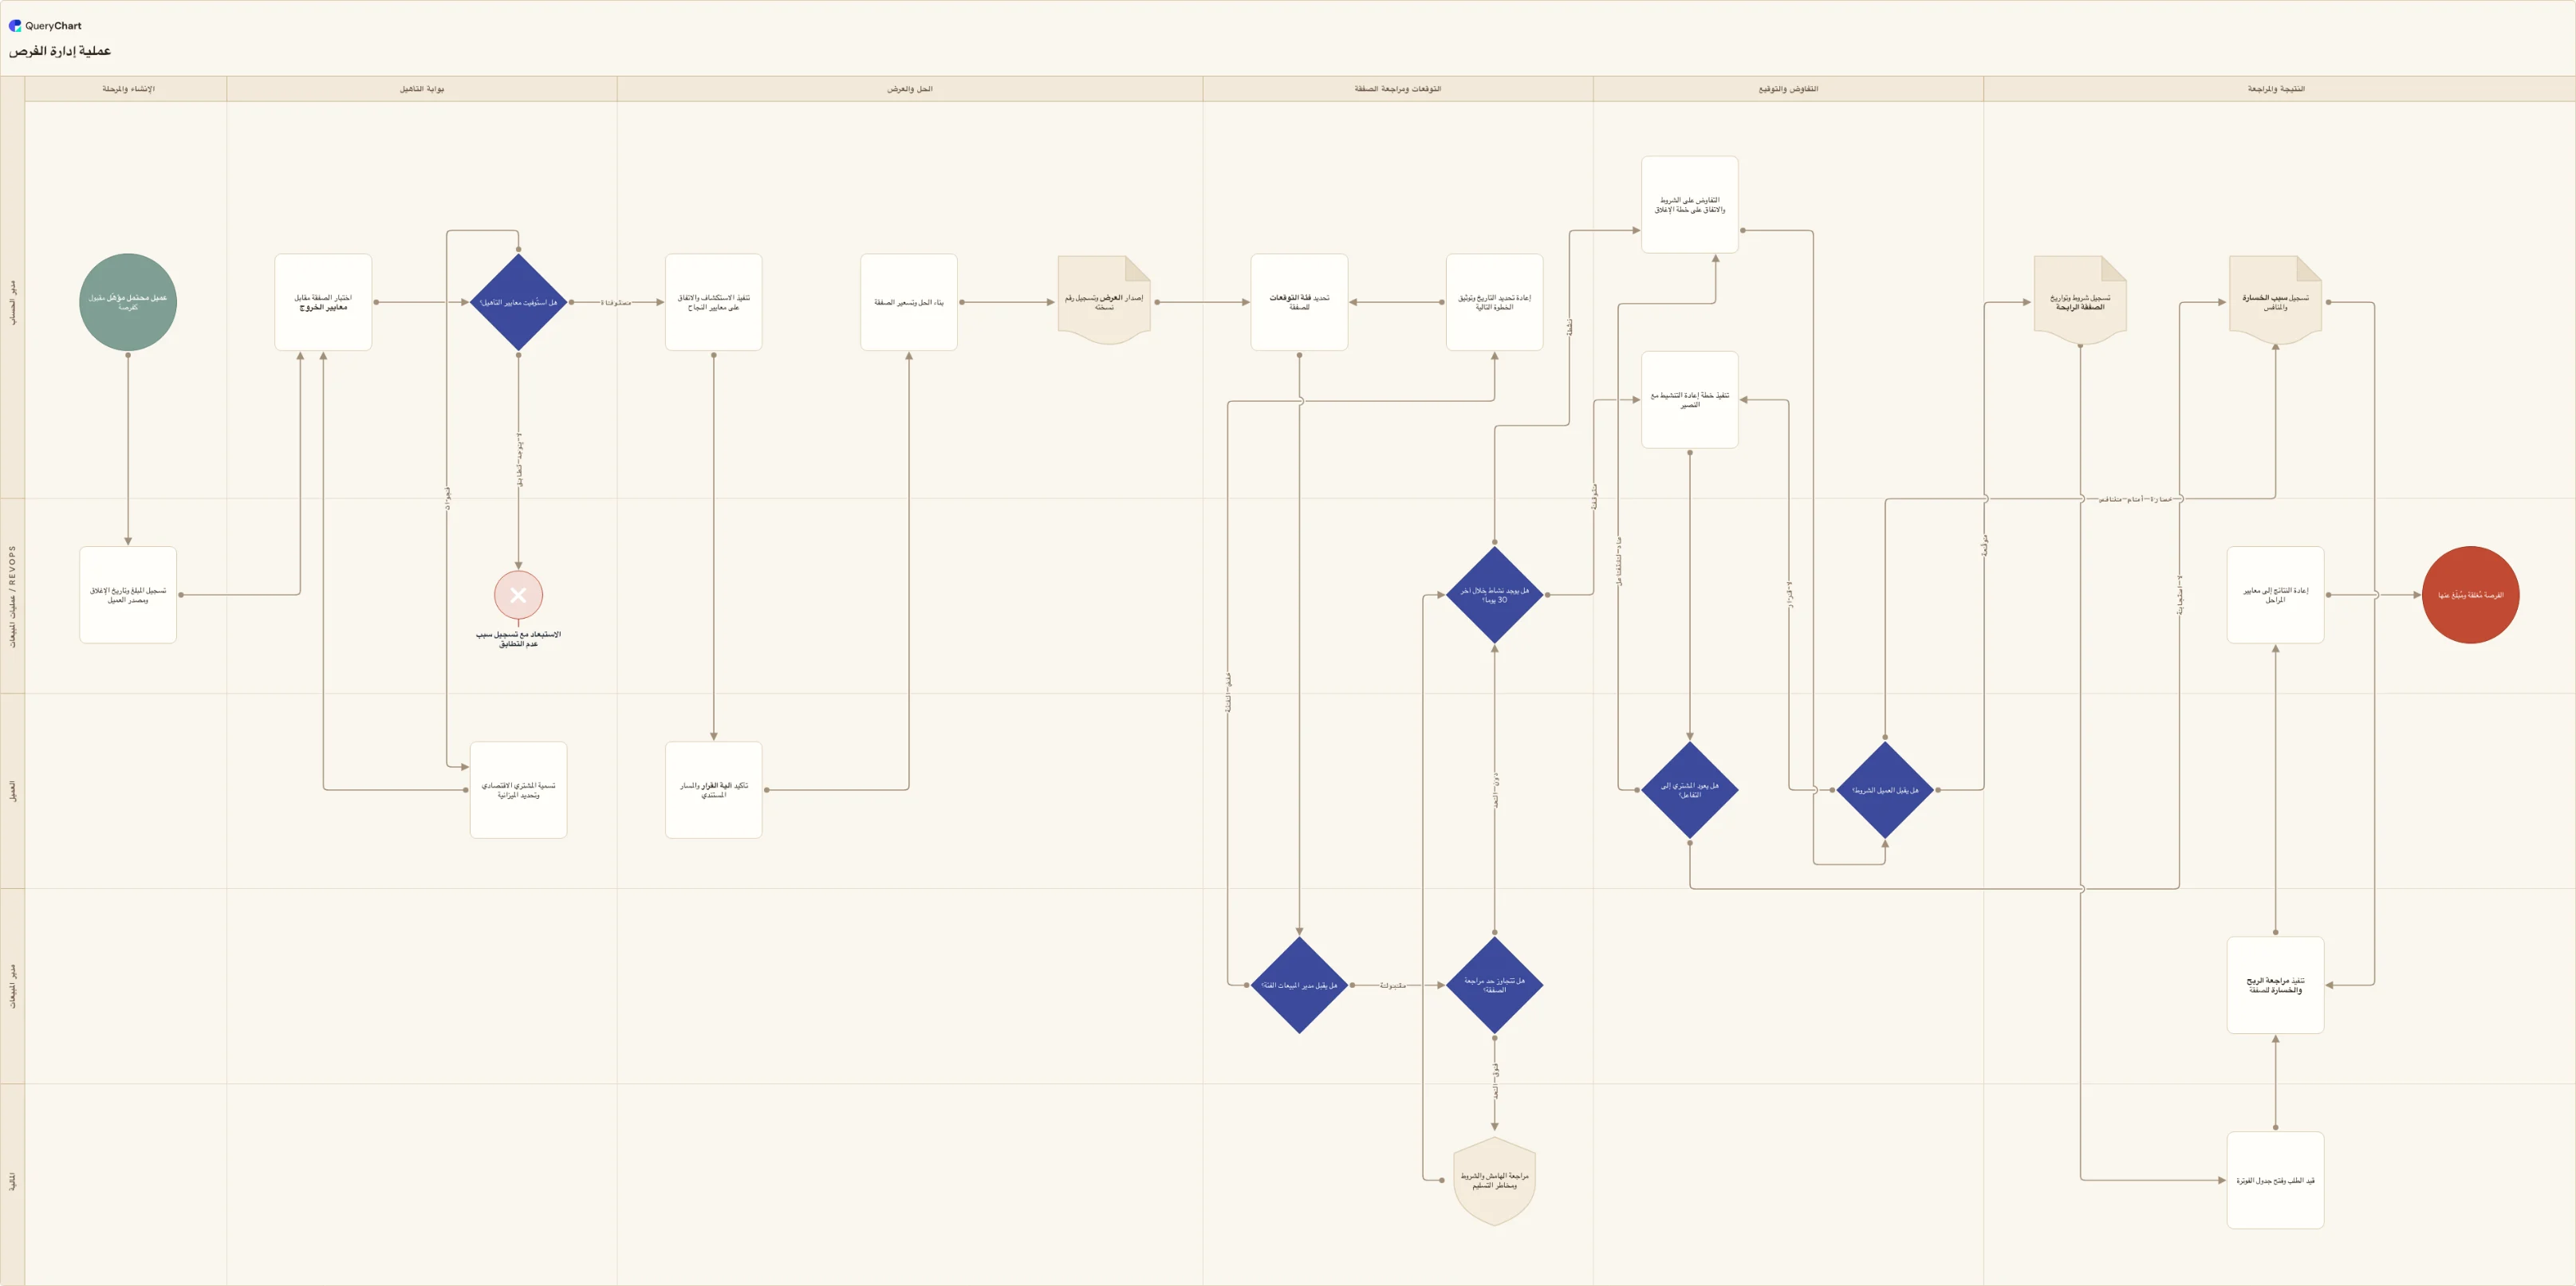Select the red X exclusion end node
2576x1286 pixels.
518,595
